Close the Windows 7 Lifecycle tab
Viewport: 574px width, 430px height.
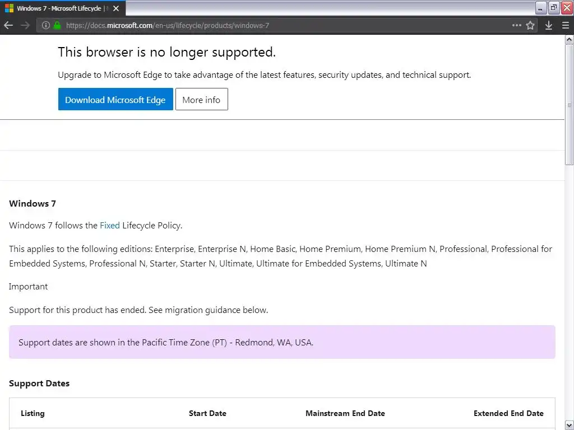[116, 8]
